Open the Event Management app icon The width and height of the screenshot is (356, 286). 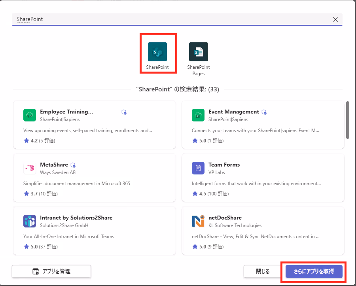(x=198, y=115)
